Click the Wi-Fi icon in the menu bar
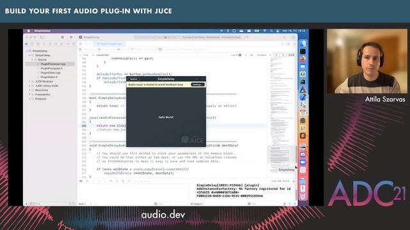The width and height of the screenshot is (410, 230). pos(265,31)
